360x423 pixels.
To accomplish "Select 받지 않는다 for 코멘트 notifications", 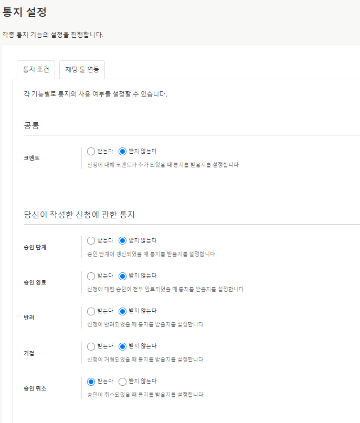I will pyautogui.click(x=123, y=151).
